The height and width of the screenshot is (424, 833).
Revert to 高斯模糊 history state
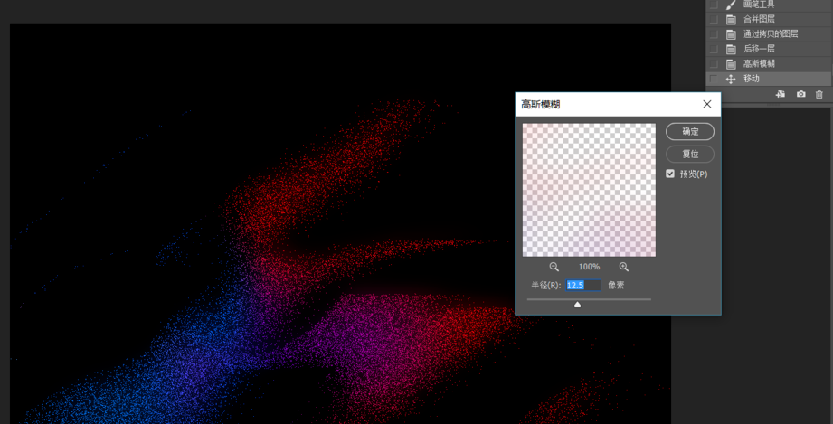[759, 64]
